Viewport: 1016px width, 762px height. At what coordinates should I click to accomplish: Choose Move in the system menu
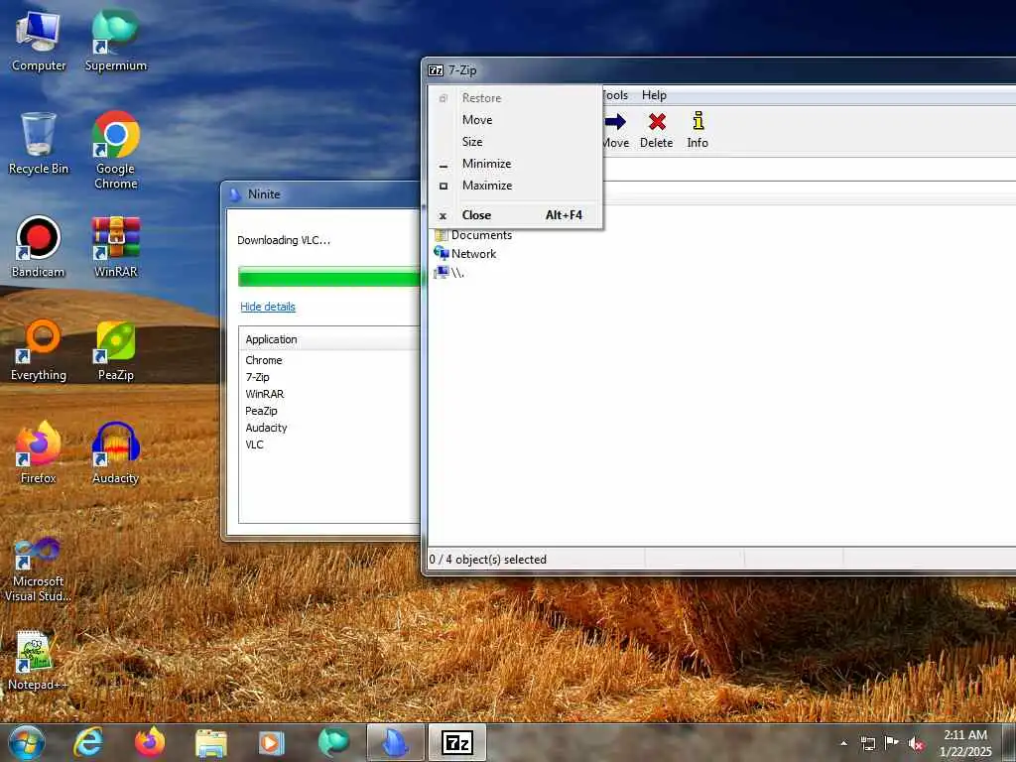516,120
